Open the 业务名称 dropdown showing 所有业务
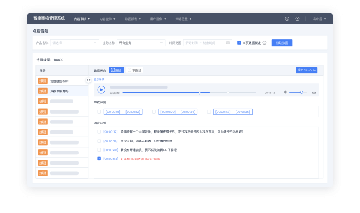360x213 pixels. pos(141,43)
